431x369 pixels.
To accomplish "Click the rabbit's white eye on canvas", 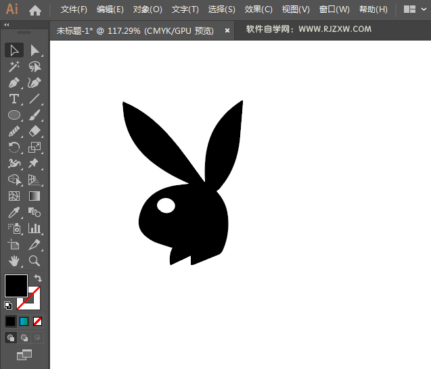I will pos(165,205).
